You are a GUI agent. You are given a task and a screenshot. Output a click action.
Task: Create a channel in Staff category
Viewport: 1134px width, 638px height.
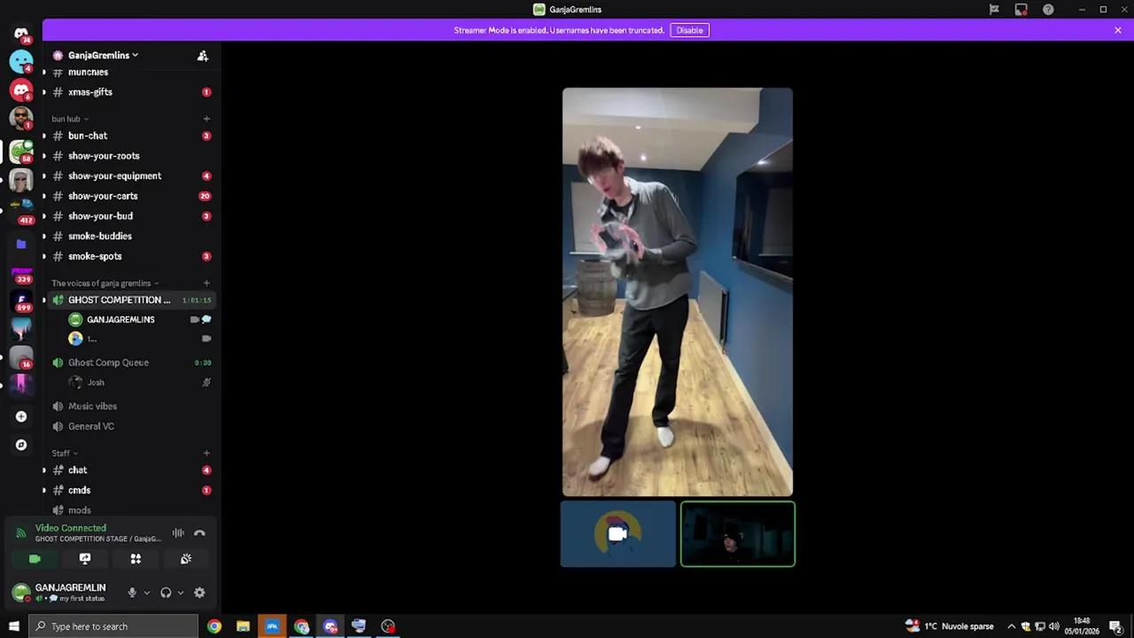tap(206, 454)
